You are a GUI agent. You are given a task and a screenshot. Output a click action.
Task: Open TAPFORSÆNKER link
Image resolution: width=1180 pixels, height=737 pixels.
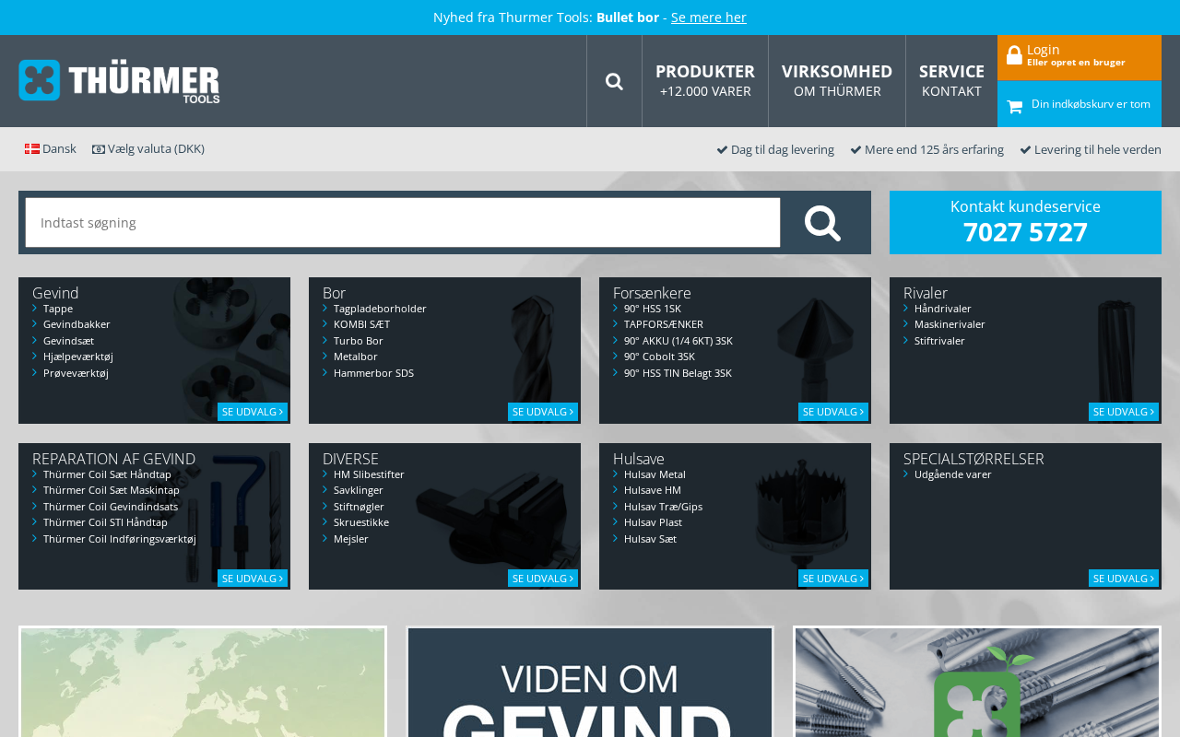[x=664, y=324]
